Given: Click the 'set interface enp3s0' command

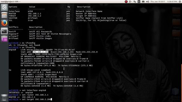Looking at the screenshot, I should click(34, 90).
